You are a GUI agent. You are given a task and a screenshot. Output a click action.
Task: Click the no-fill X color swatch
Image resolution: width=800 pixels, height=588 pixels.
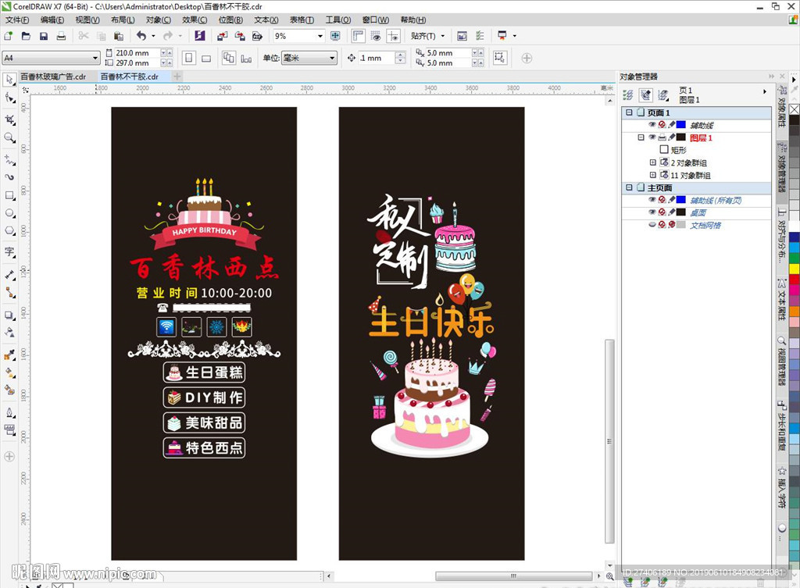795,109
